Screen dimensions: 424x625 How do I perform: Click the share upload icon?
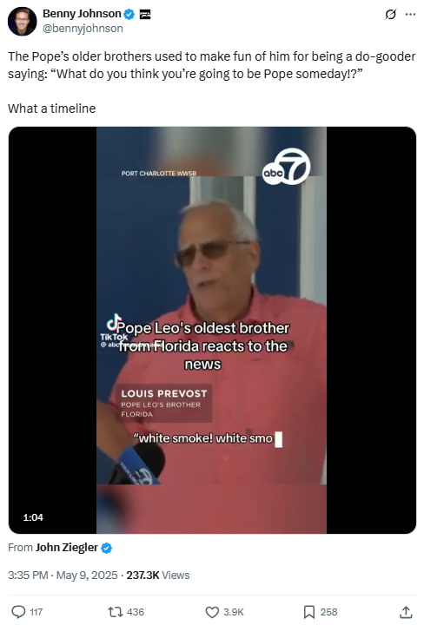coord(406,612)
